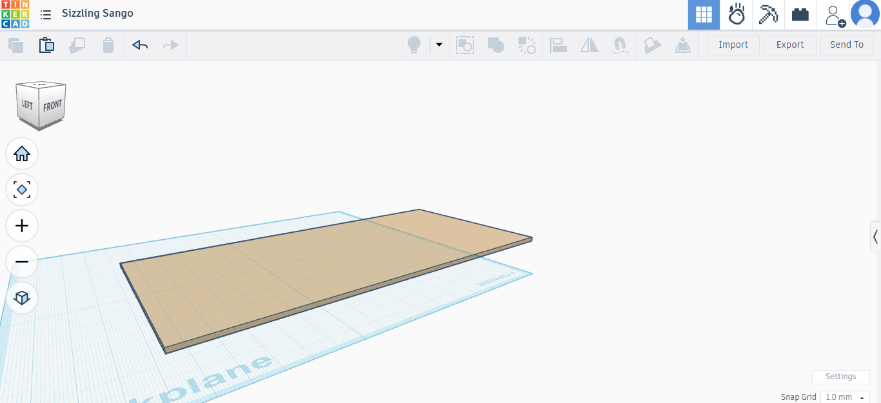
Task: Open the Sim Lab icon
Action: pyautogui.click(x=737, y=15)
